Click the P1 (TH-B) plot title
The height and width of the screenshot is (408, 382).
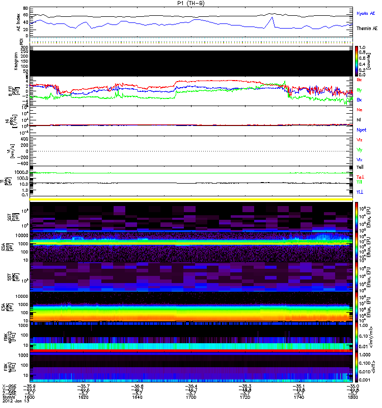click(192, 3)
